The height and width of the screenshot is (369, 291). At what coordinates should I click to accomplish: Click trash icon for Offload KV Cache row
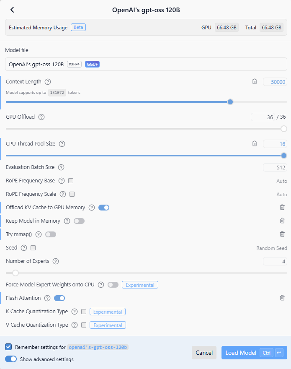(x=282, y=207)
